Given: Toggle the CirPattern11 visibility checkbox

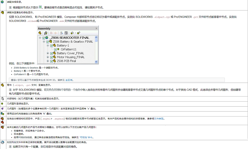Looking at the screenshot, I should (x=55, y=50).
